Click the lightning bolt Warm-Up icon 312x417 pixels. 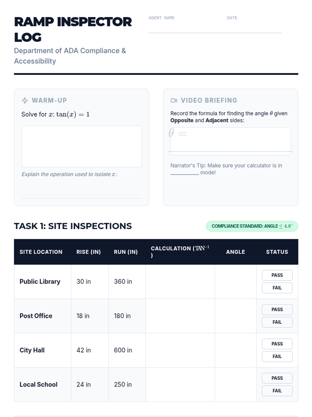25,100
